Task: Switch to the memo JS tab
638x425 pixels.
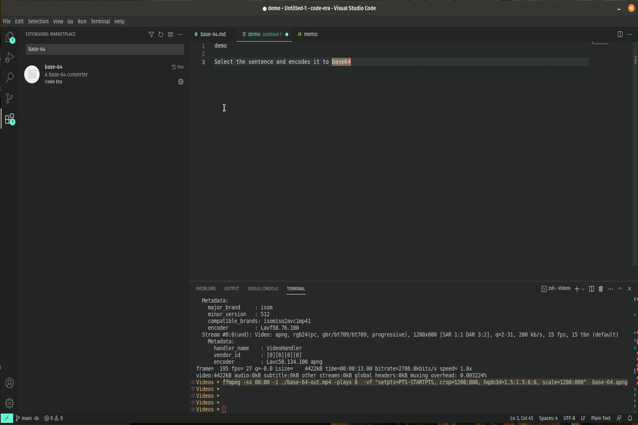Action: click(308, 35)
